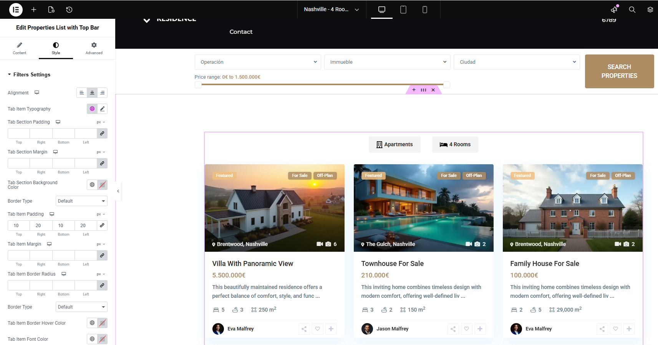The width and height of the screenshot is (658, 345).
Task: Expand the Ciudad dropdown filter
Action: pos(517,62)
